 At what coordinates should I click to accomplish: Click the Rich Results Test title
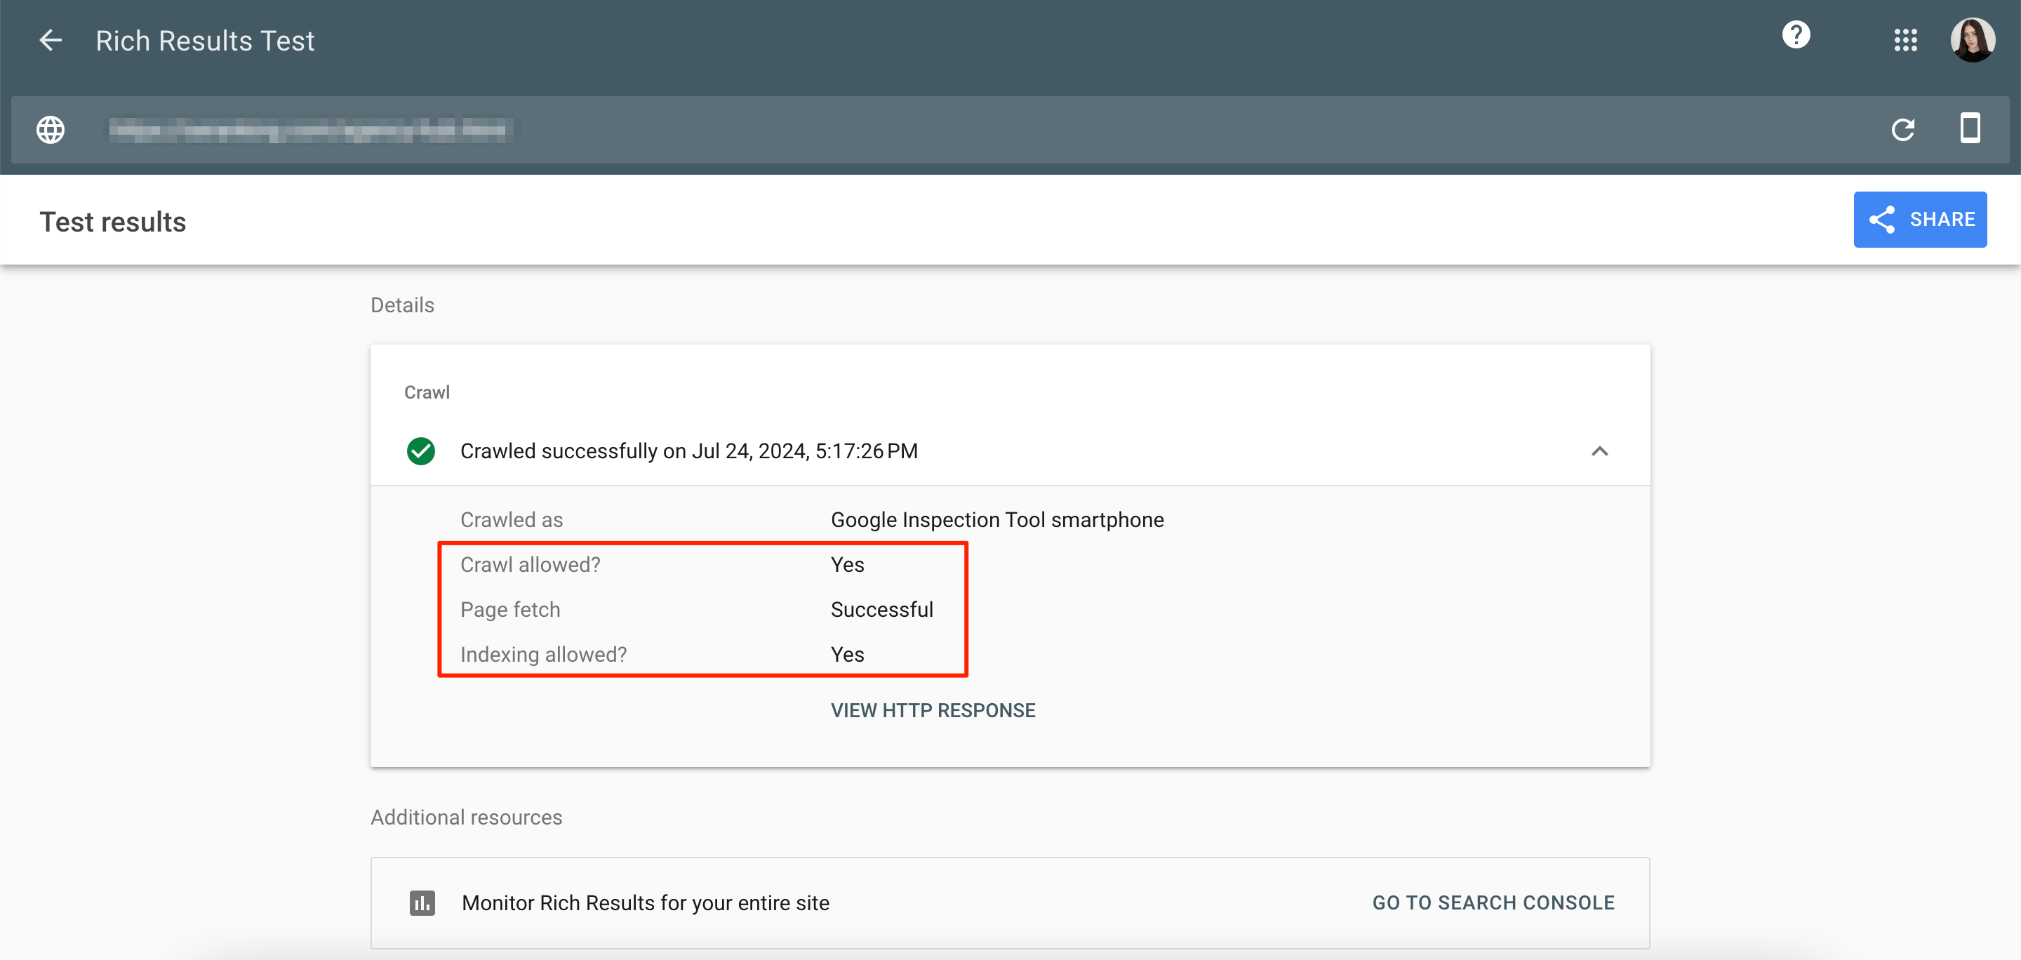point(205,41)
